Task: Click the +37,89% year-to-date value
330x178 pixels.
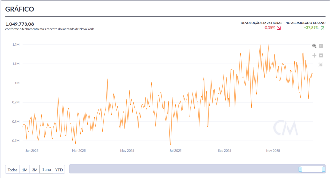Action: tap(311, 28)
